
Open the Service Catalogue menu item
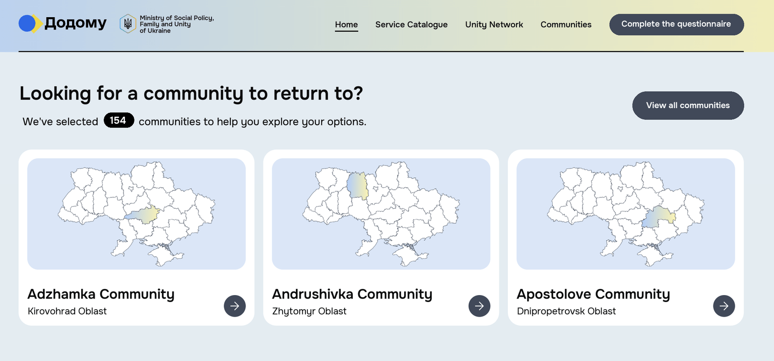point(411,24)
